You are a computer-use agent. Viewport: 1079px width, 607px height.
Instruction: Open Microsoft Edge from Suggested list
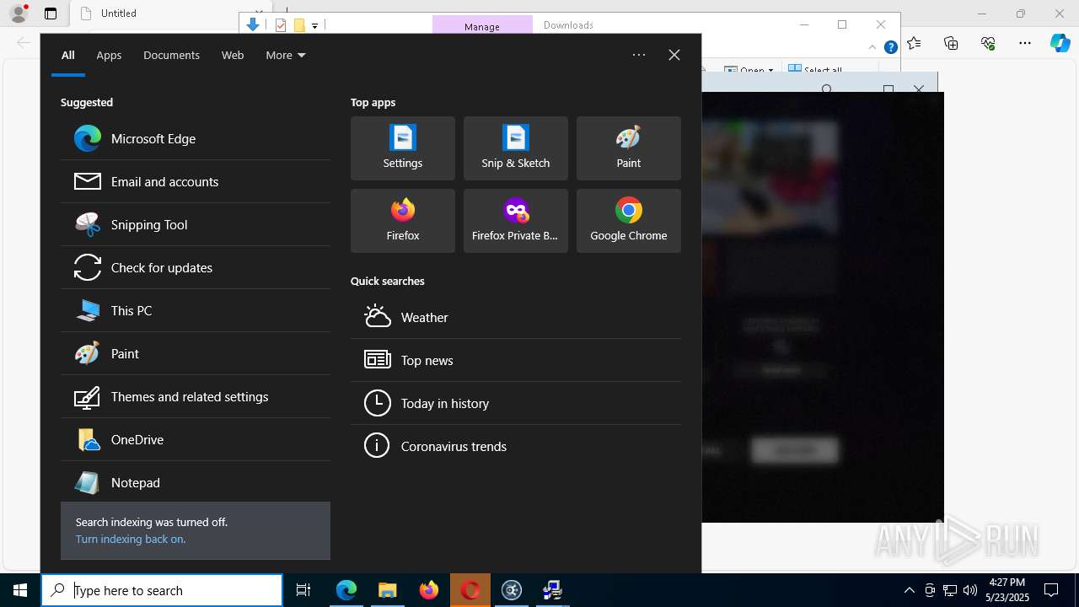(196, 138)
